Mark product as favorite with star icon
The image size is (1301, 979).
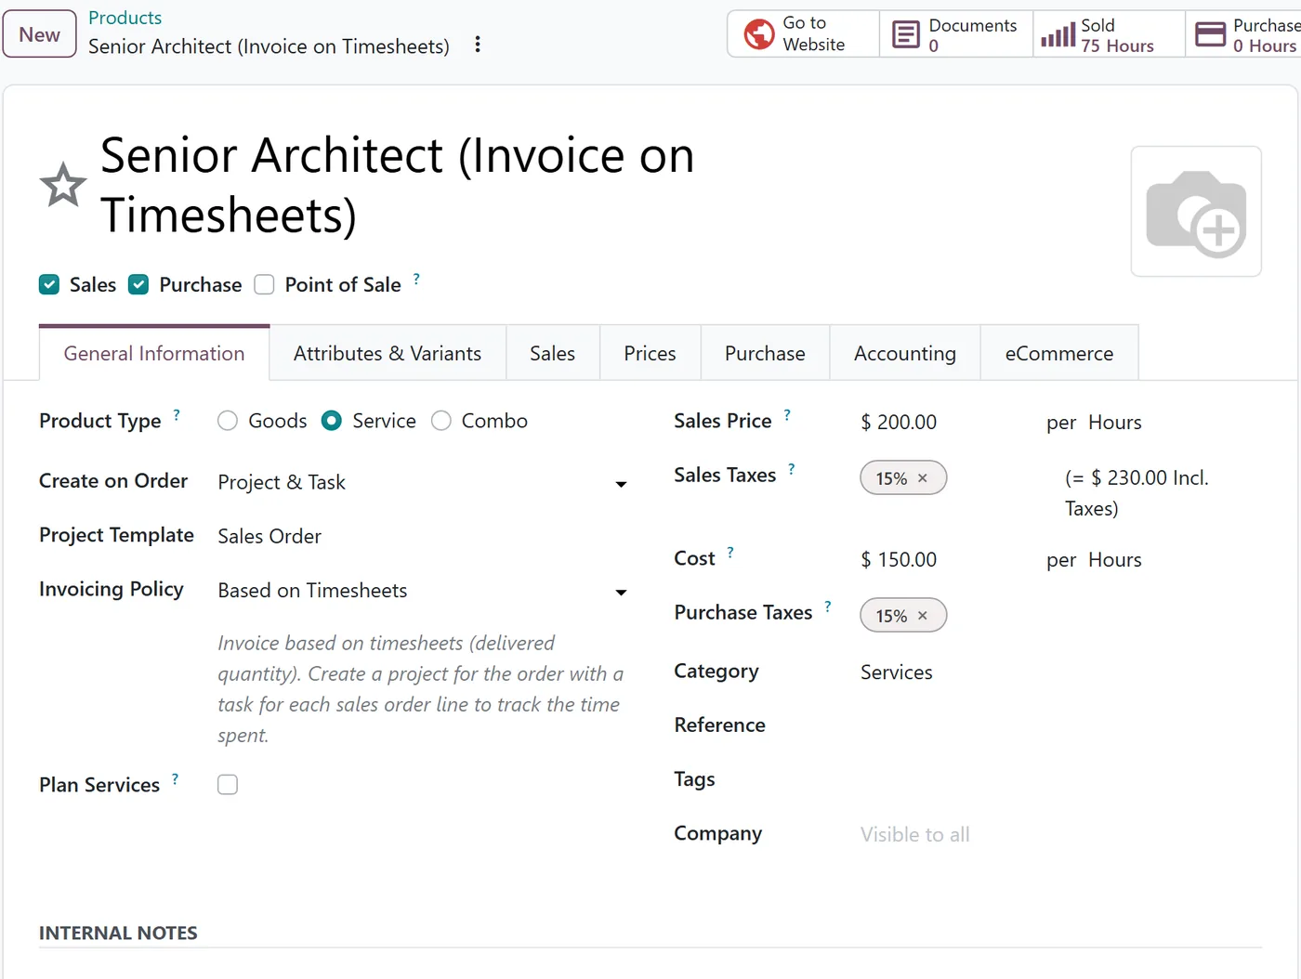[63, 185]
